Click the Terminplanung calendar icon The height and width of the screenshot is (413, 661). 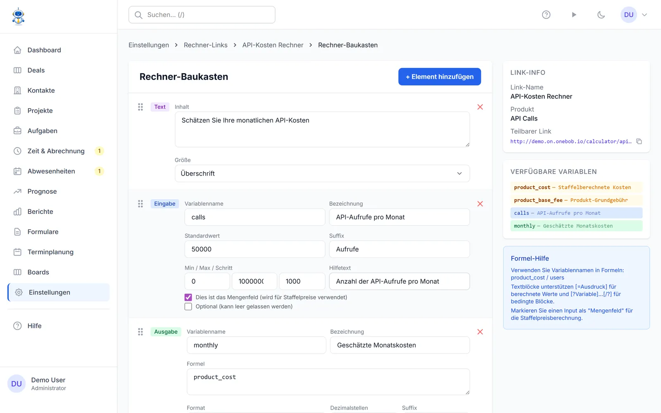point(17,252)
